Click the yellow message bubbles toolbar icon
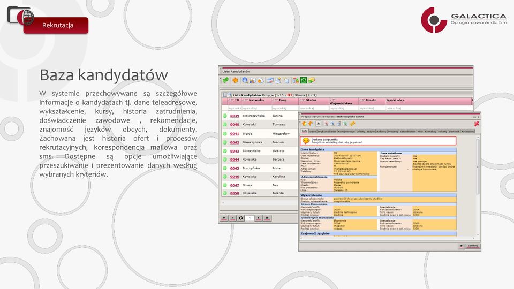 (x=312, y=80)
